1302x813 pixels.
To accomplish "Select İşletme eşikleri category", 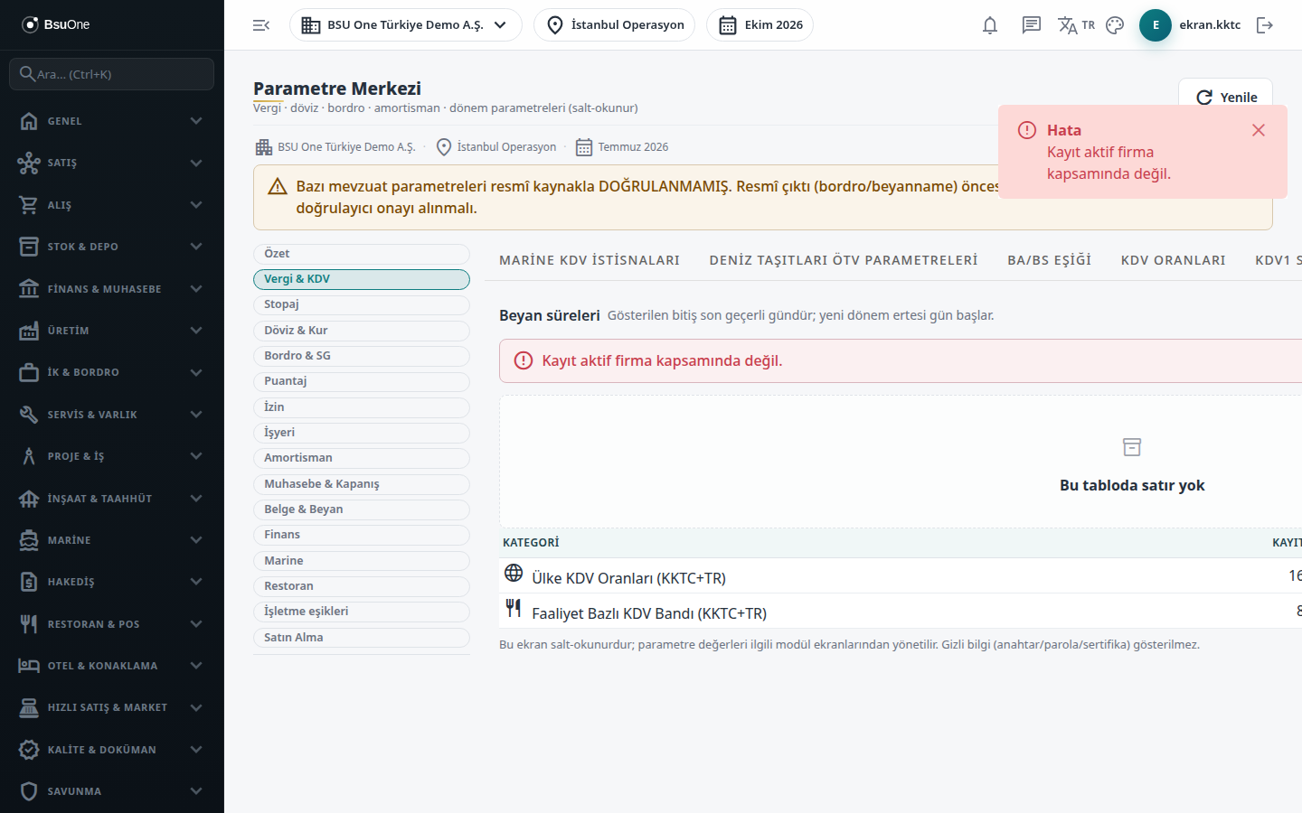I will [362, 612].
